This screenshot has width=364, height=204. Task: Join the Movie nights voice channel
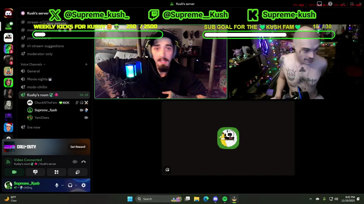point(39,79)
